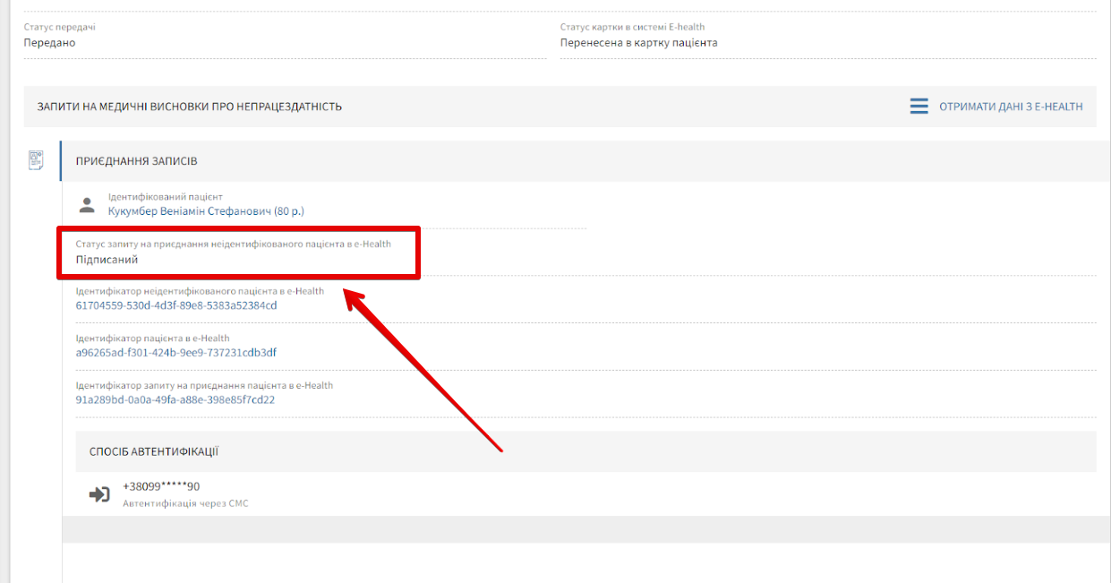Click the sign-in arrow authentication icon
The image size is (1111, 583).
[99, 493]
